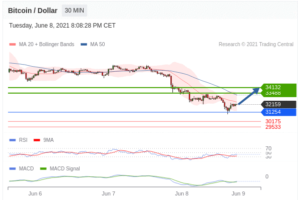Screen dimensions: 298x200
Task: Click the MACD Signal green legend marker
Action: 44,168
